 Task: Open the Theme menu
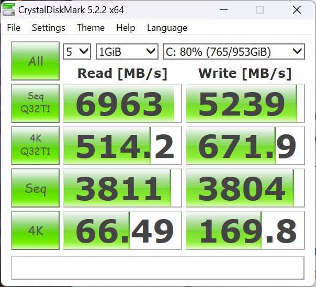coord(91,28)
